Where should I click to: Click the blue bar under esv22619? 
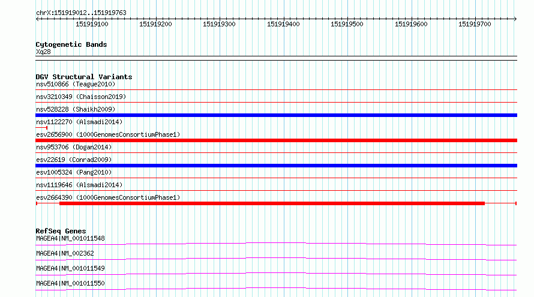pos(276,166)
